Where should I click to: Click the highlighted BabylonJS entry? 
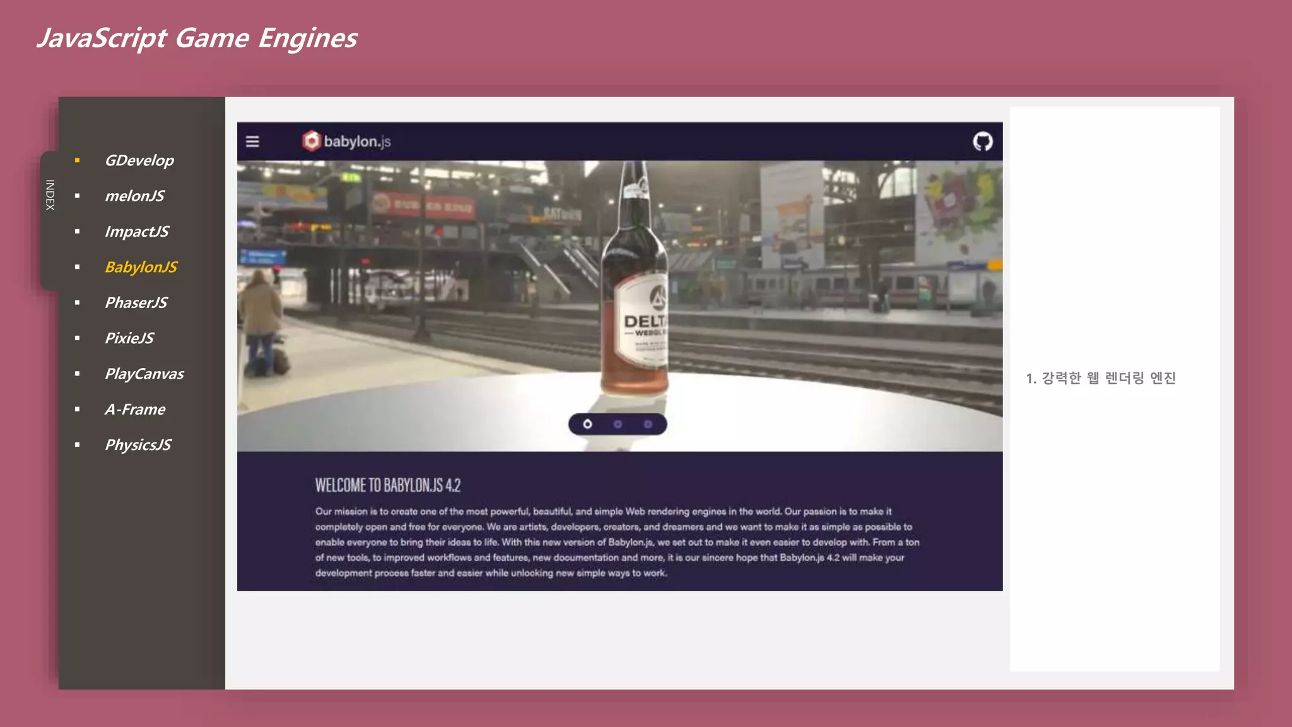pos(141,267)
